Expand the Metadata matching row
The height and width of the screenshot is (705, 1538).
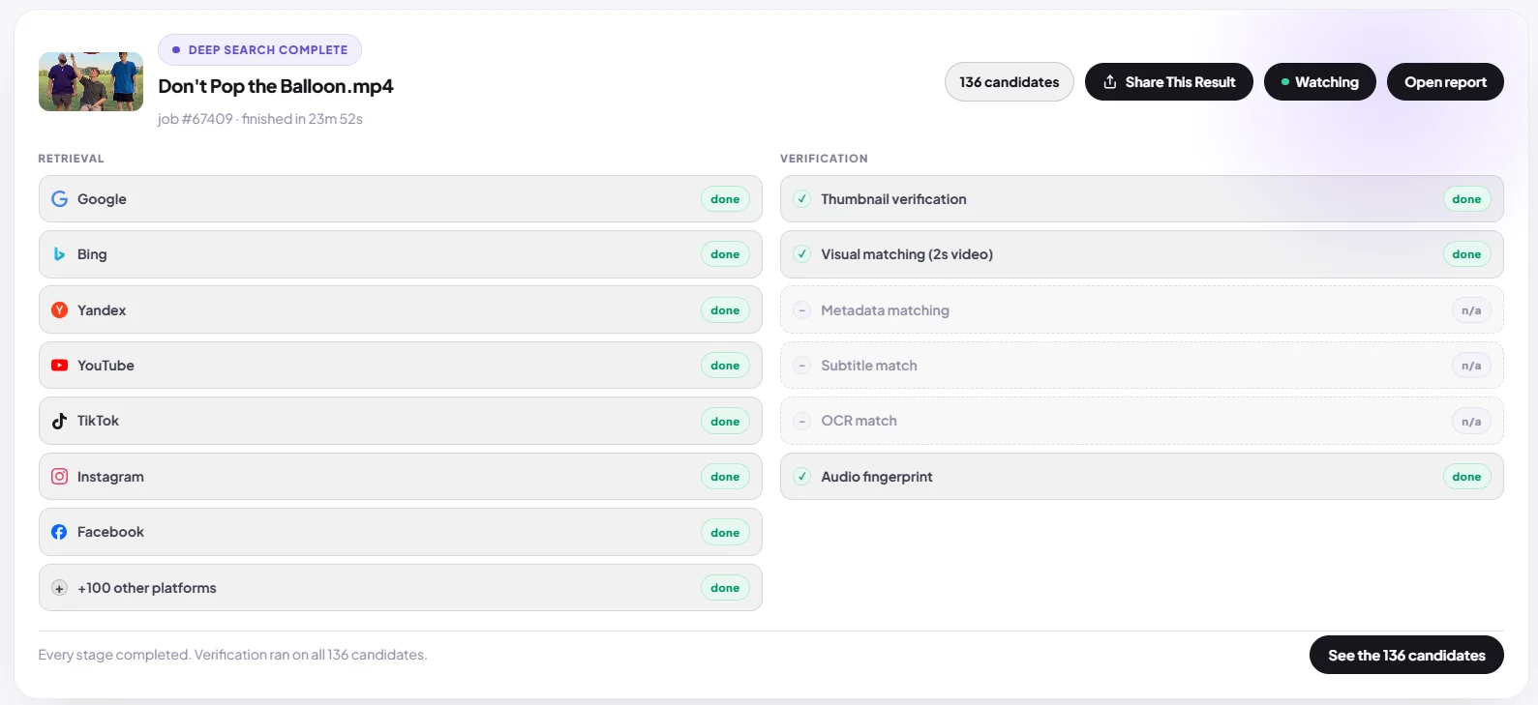tap(1142, 310)
